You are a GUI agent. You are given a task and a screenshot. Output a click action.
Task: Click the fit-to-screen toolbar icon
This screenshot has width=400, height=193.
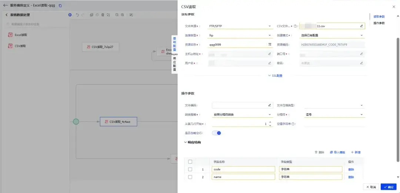[x=109, y=15]
